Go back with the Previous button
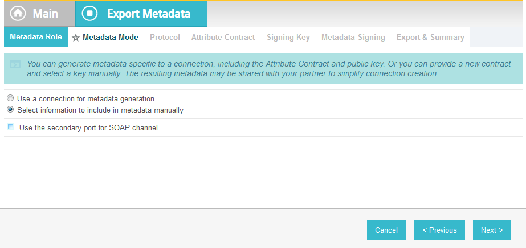This screenshot has width=526, height=248. [x=439, y=230]
